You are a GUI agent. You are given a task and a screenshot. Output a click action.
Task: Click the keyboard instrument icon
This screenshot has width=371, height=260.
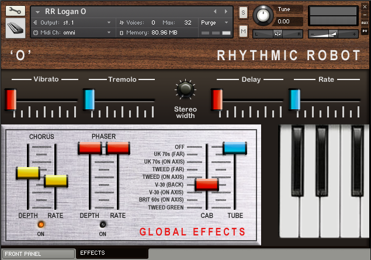15,28
